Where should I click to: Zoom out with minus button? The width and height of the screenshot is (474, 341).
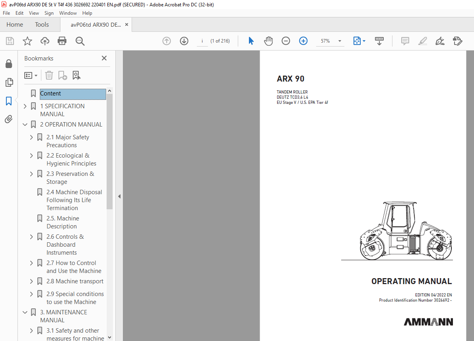point(286,41)
